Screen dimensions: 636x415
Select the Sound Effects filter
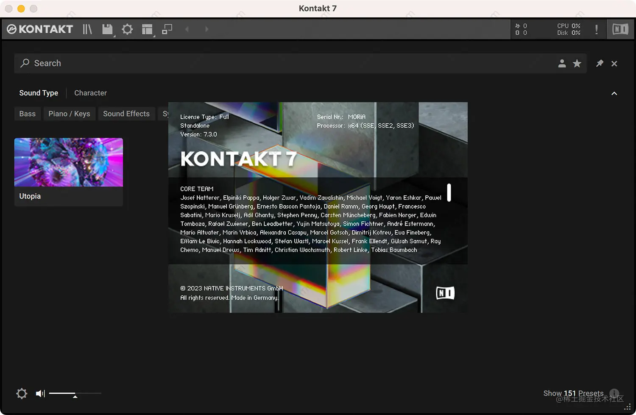(126, 114)
